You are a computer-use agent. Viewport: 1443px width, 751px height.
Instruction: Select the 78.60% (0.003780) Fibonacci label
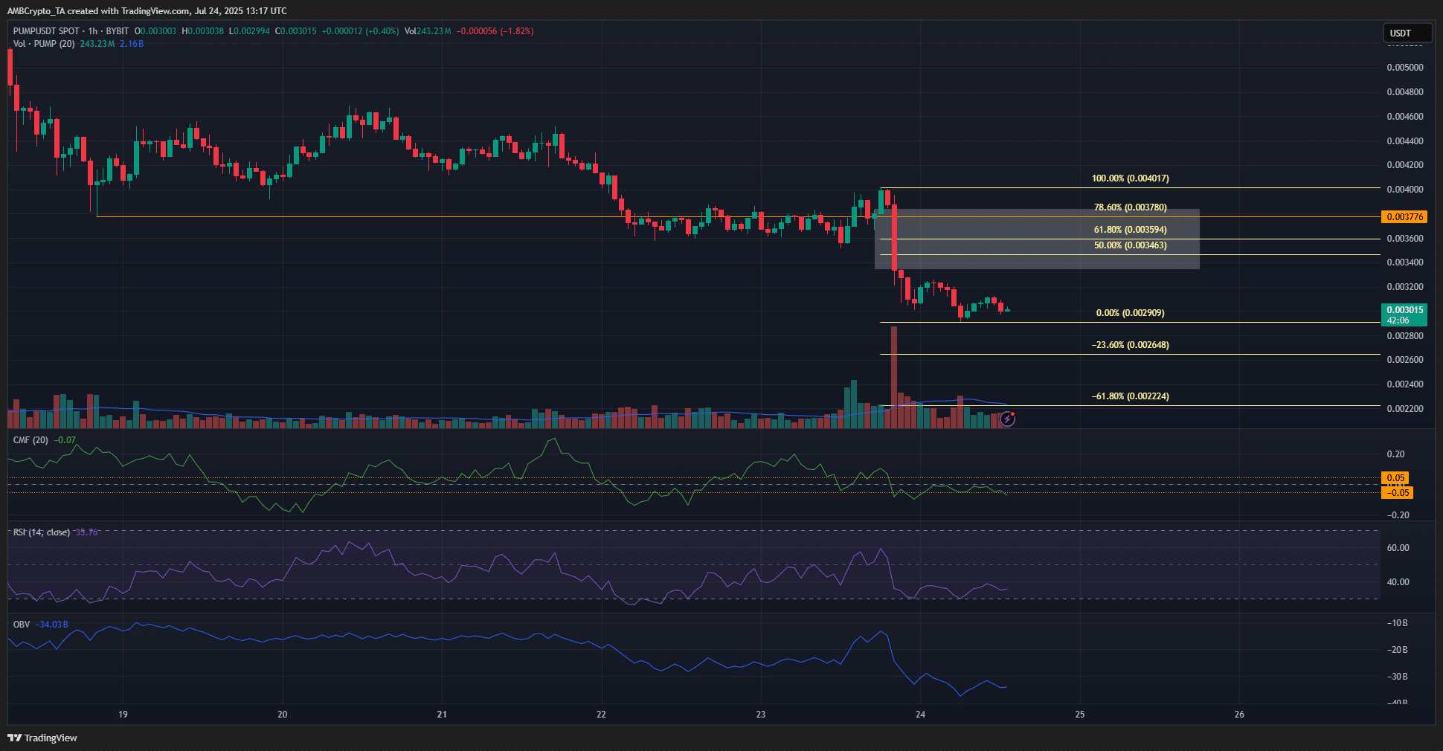point(1130,207)
